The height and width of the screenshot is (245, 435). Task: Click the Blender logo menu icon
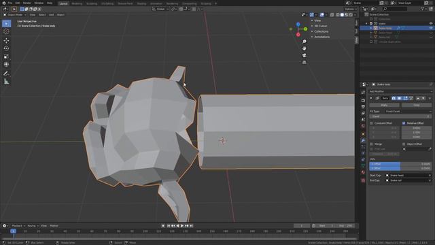pos(4,3)
